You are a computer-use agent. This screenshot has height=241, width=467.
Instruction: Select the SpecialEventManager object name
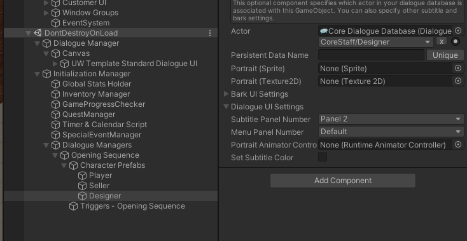(x=102, y=135)
